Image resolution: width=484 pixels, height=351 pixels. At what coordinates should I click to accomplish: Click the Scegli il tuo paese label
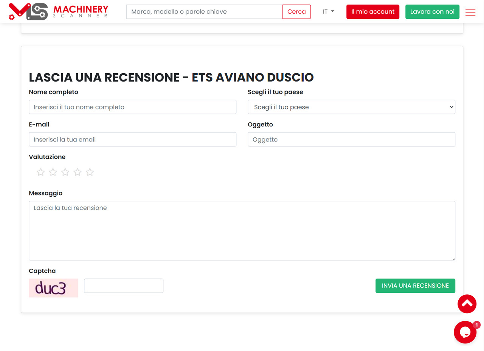pos(275,92)
